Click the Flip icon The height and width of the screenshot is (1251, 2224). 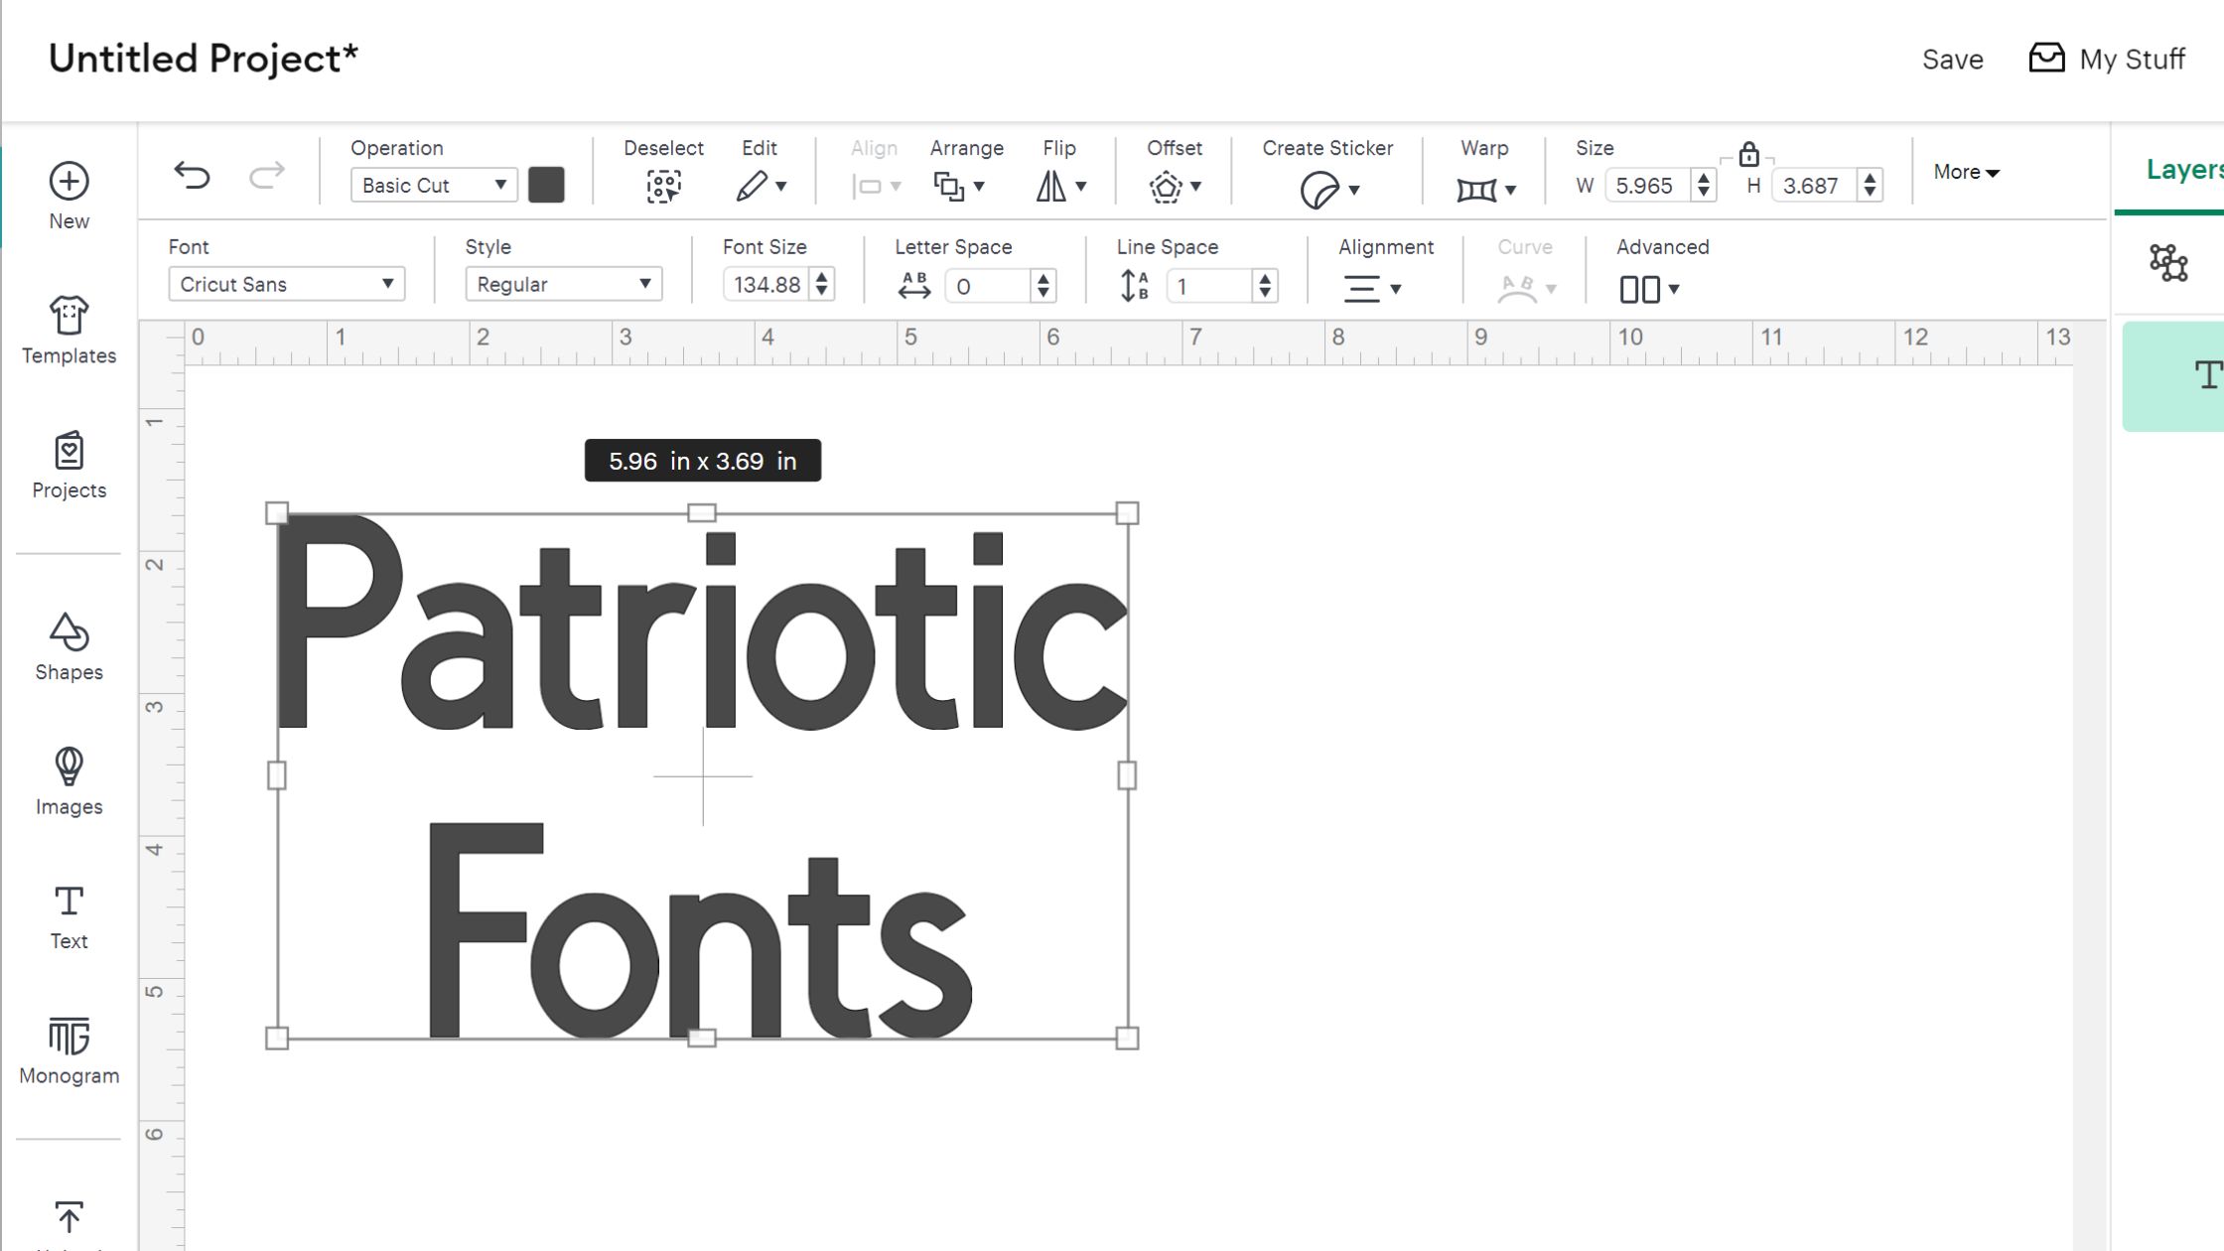(x=1055, y=185)
